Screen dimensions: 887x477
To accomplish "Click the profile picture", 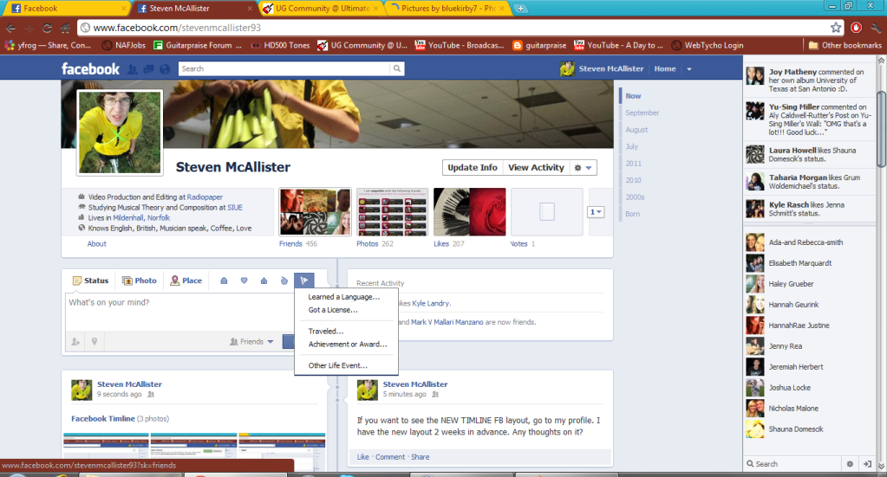I will (x=120, y=132).
